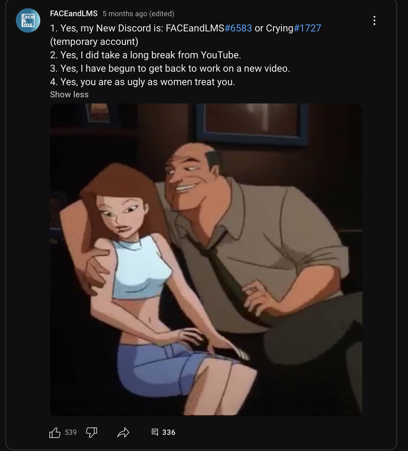Open comments via the comment icon
The width and height of the screenshot is (408, 451).
click(155, 432)
